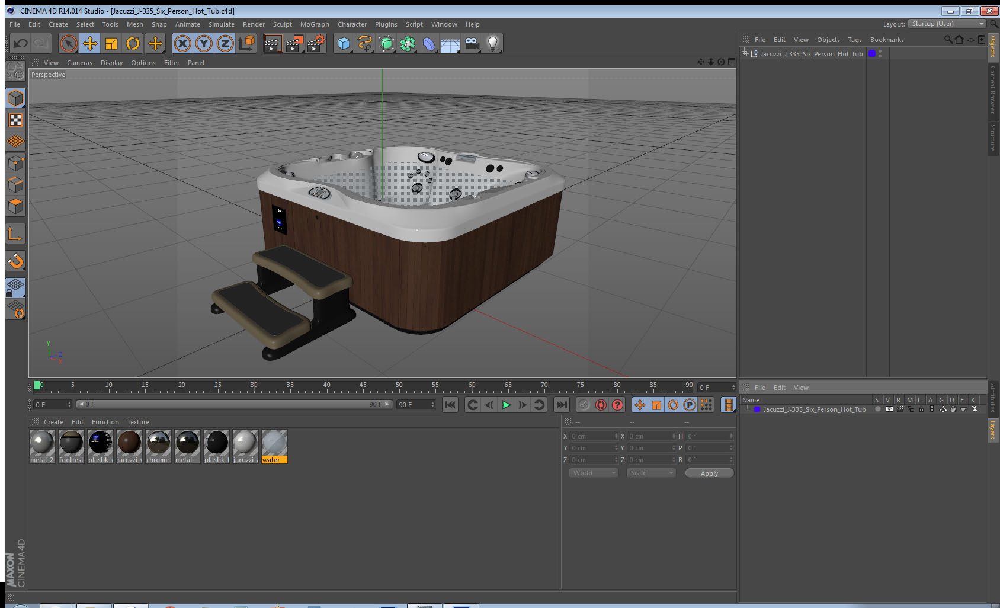
Task: Activate the Scale tool
Action: (111, 43)
